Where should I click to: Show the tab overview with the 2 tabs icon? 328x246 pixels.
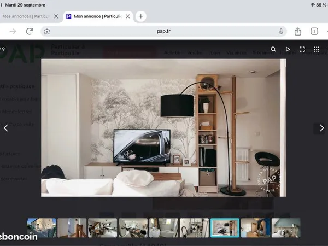[x=314, y=31]
